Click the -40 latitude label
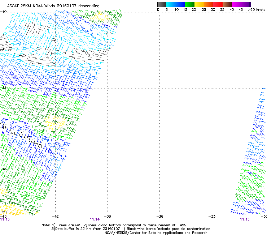The image size is (267, 235). click(3, 12)
